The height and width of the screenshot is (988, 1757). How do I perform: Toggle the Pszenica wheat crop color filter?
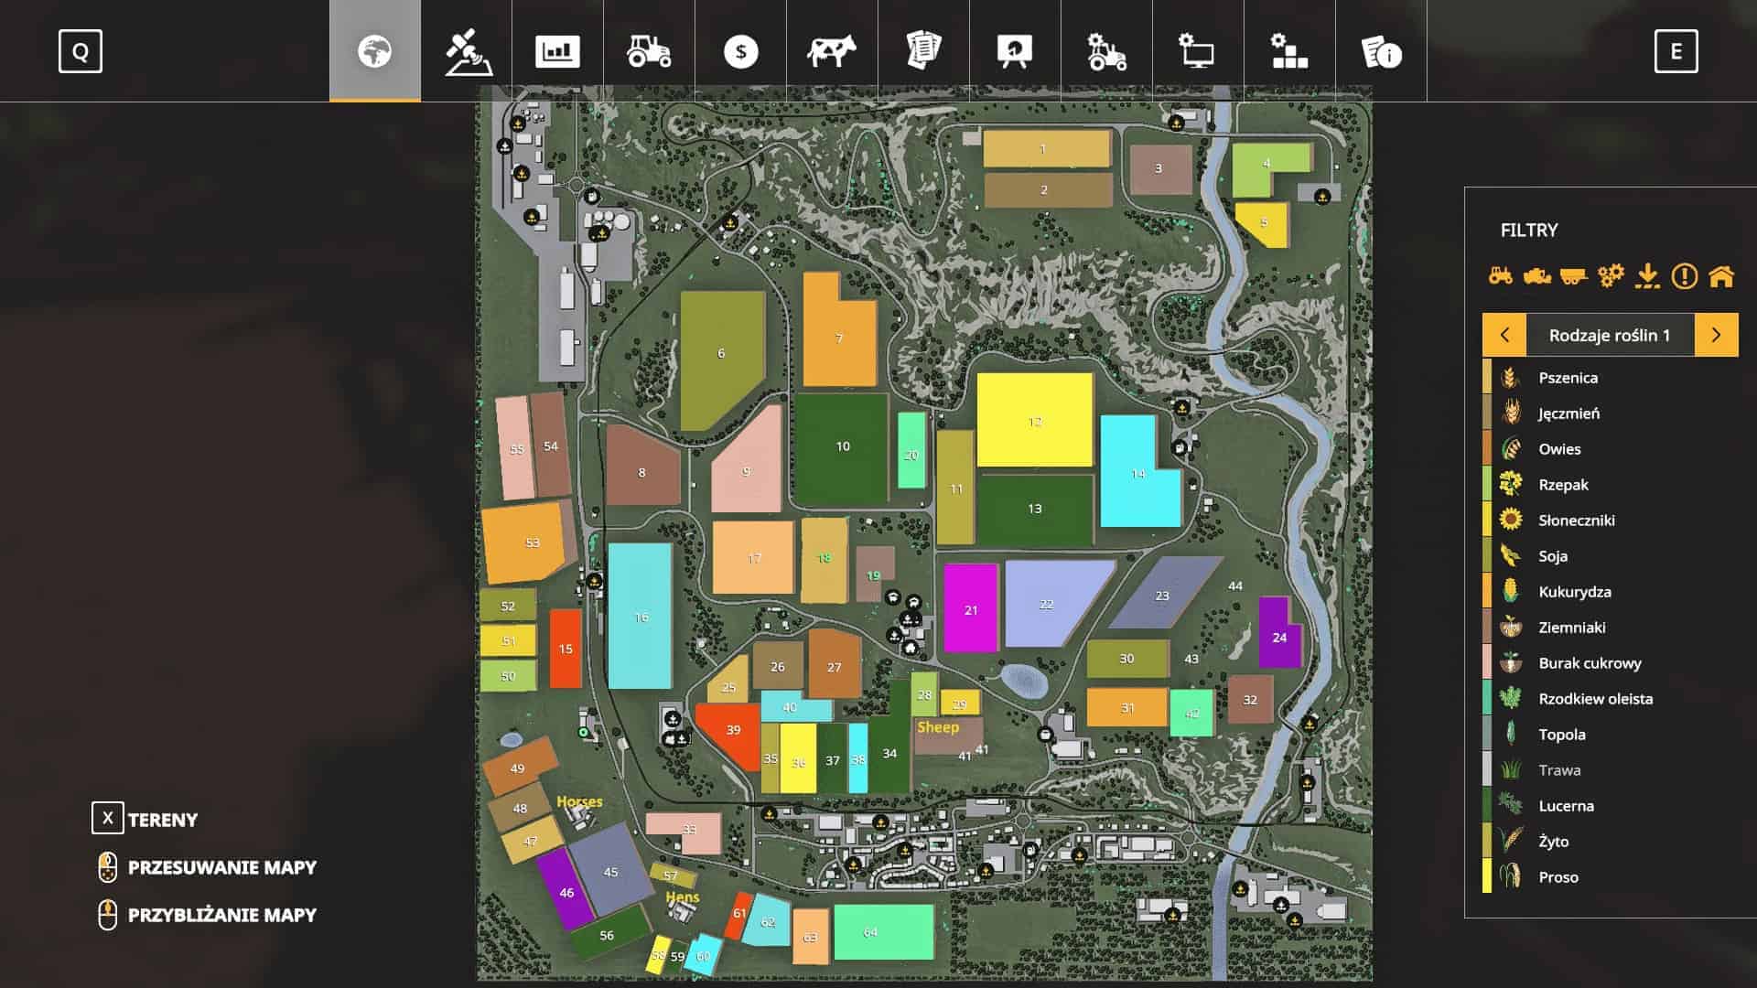pos(1567,378)
